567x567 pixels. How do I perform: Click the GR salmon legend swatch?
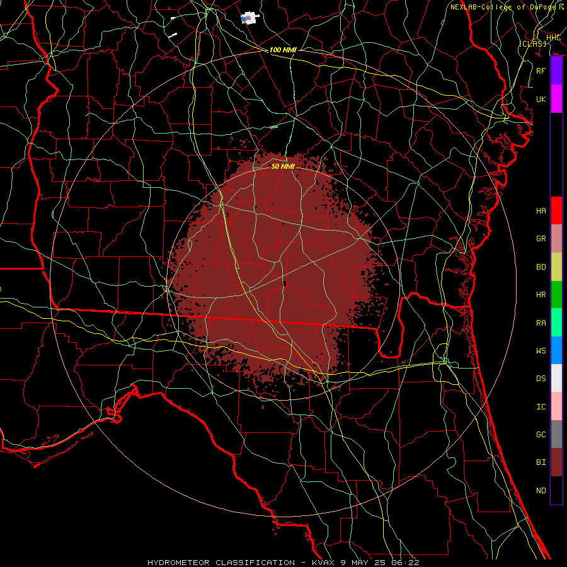pos(556,238)
